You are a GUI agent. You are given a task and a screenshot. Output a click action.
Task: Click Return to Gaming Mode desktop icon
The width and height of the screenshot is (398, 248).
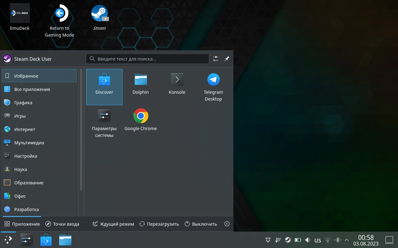(x=59, y=21)
